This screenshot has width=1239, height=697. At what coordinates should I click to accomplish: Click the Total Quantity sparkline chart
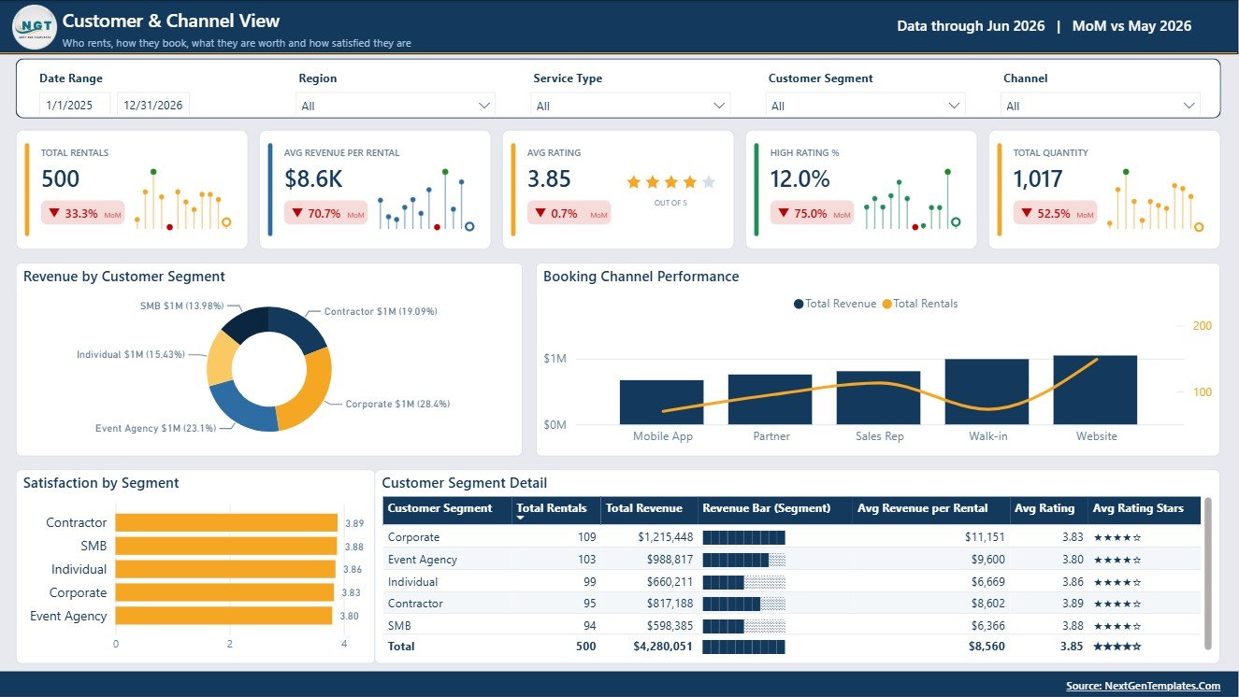pos(1155,199)
